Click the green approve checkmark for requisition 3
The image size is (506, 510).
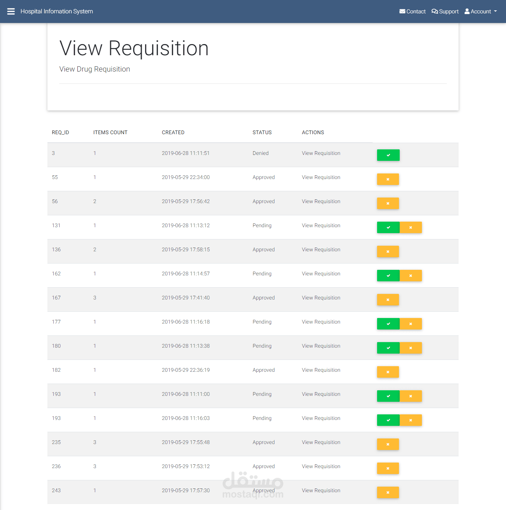[388, 155]
